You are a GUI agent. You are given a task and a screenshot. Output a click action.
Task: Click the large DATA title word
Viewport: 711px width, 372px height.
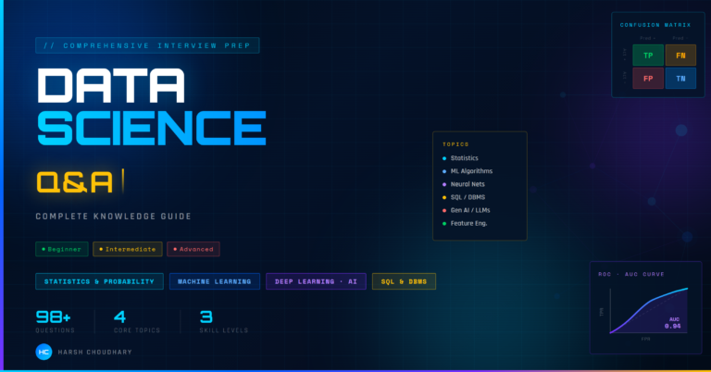coord(111,86)
